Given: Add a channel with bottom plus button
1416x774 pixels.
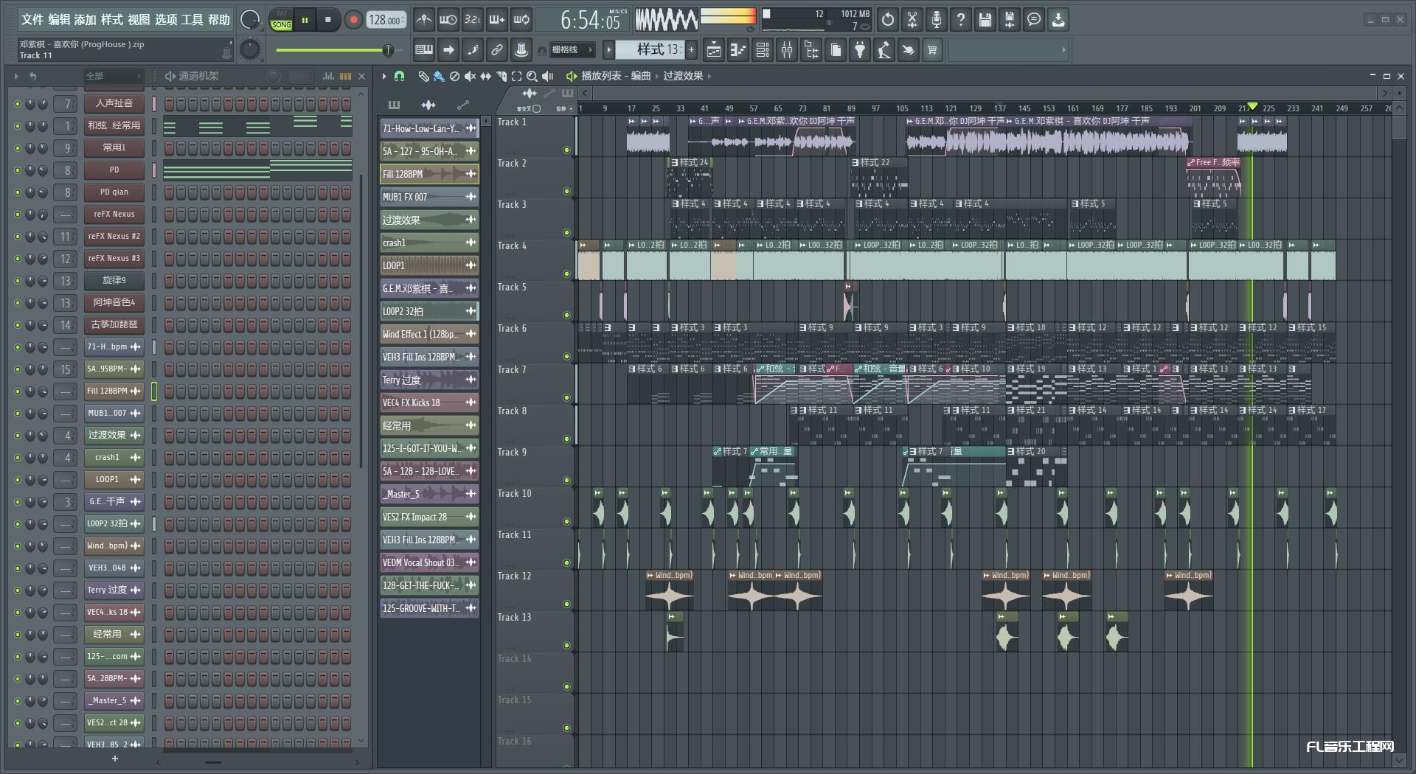Looking at the screenshot, I should [x=114, y=759].
